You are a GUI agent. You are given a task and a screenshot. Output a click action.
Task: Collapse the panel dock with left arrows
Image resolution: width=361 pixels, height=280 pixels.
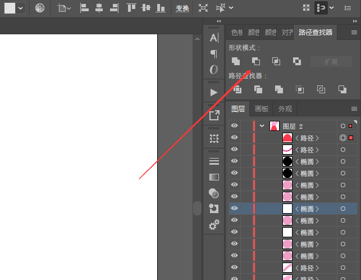[x=219, y=21]
